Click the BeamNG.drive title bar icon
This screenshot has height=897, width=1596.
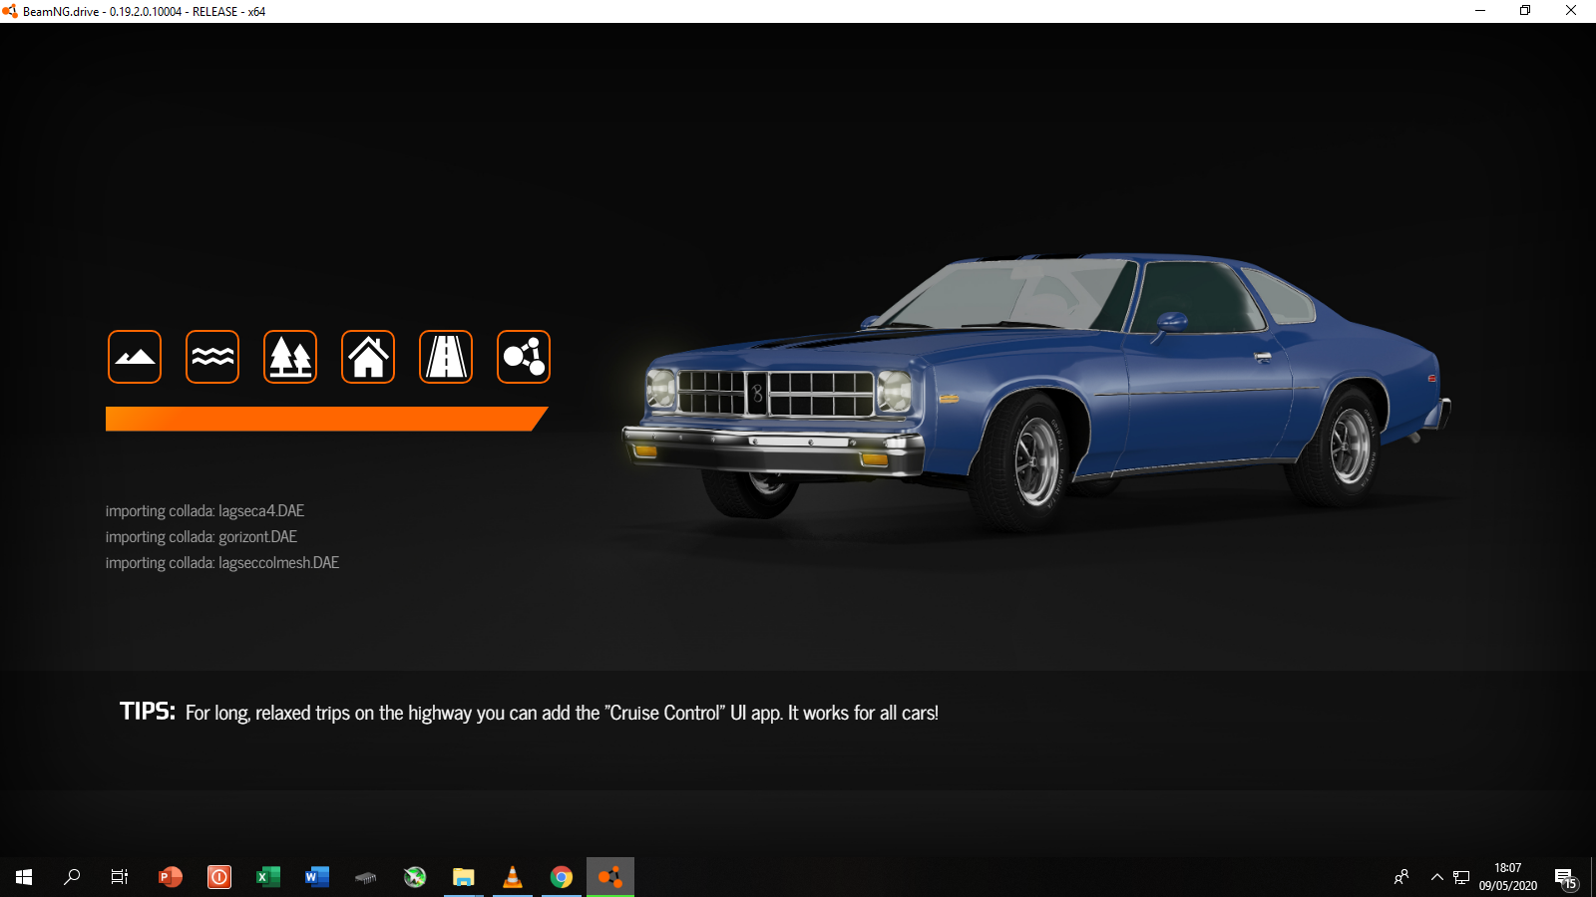click(10, 11)
